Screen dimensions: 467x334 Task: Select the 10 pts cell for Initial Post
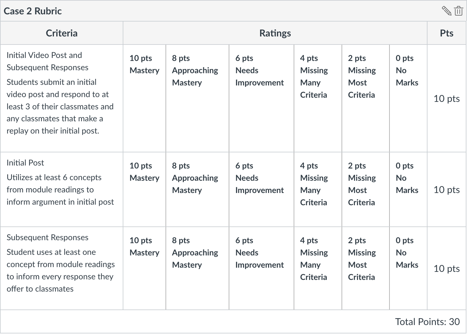[446, 189]
